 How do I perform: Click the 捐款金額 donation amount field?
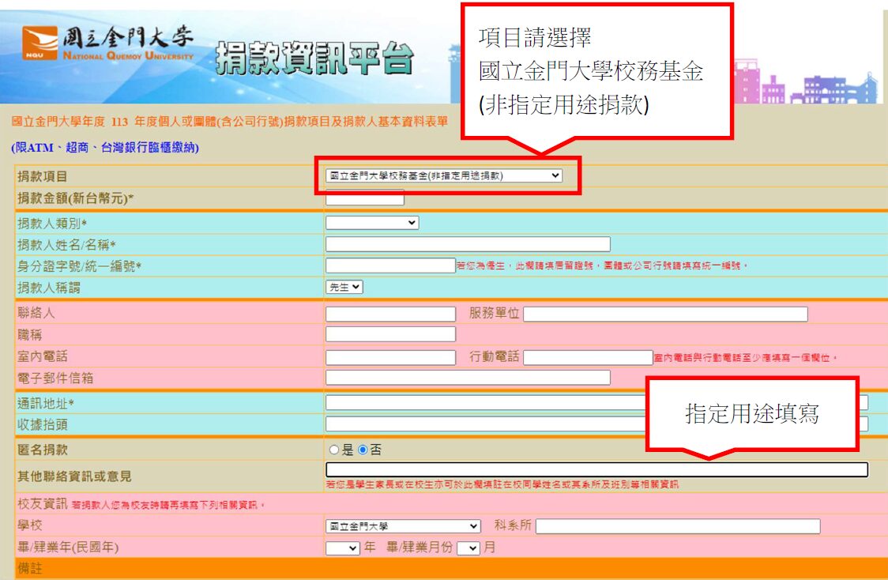pyautogui.click(x=364, y=198)
